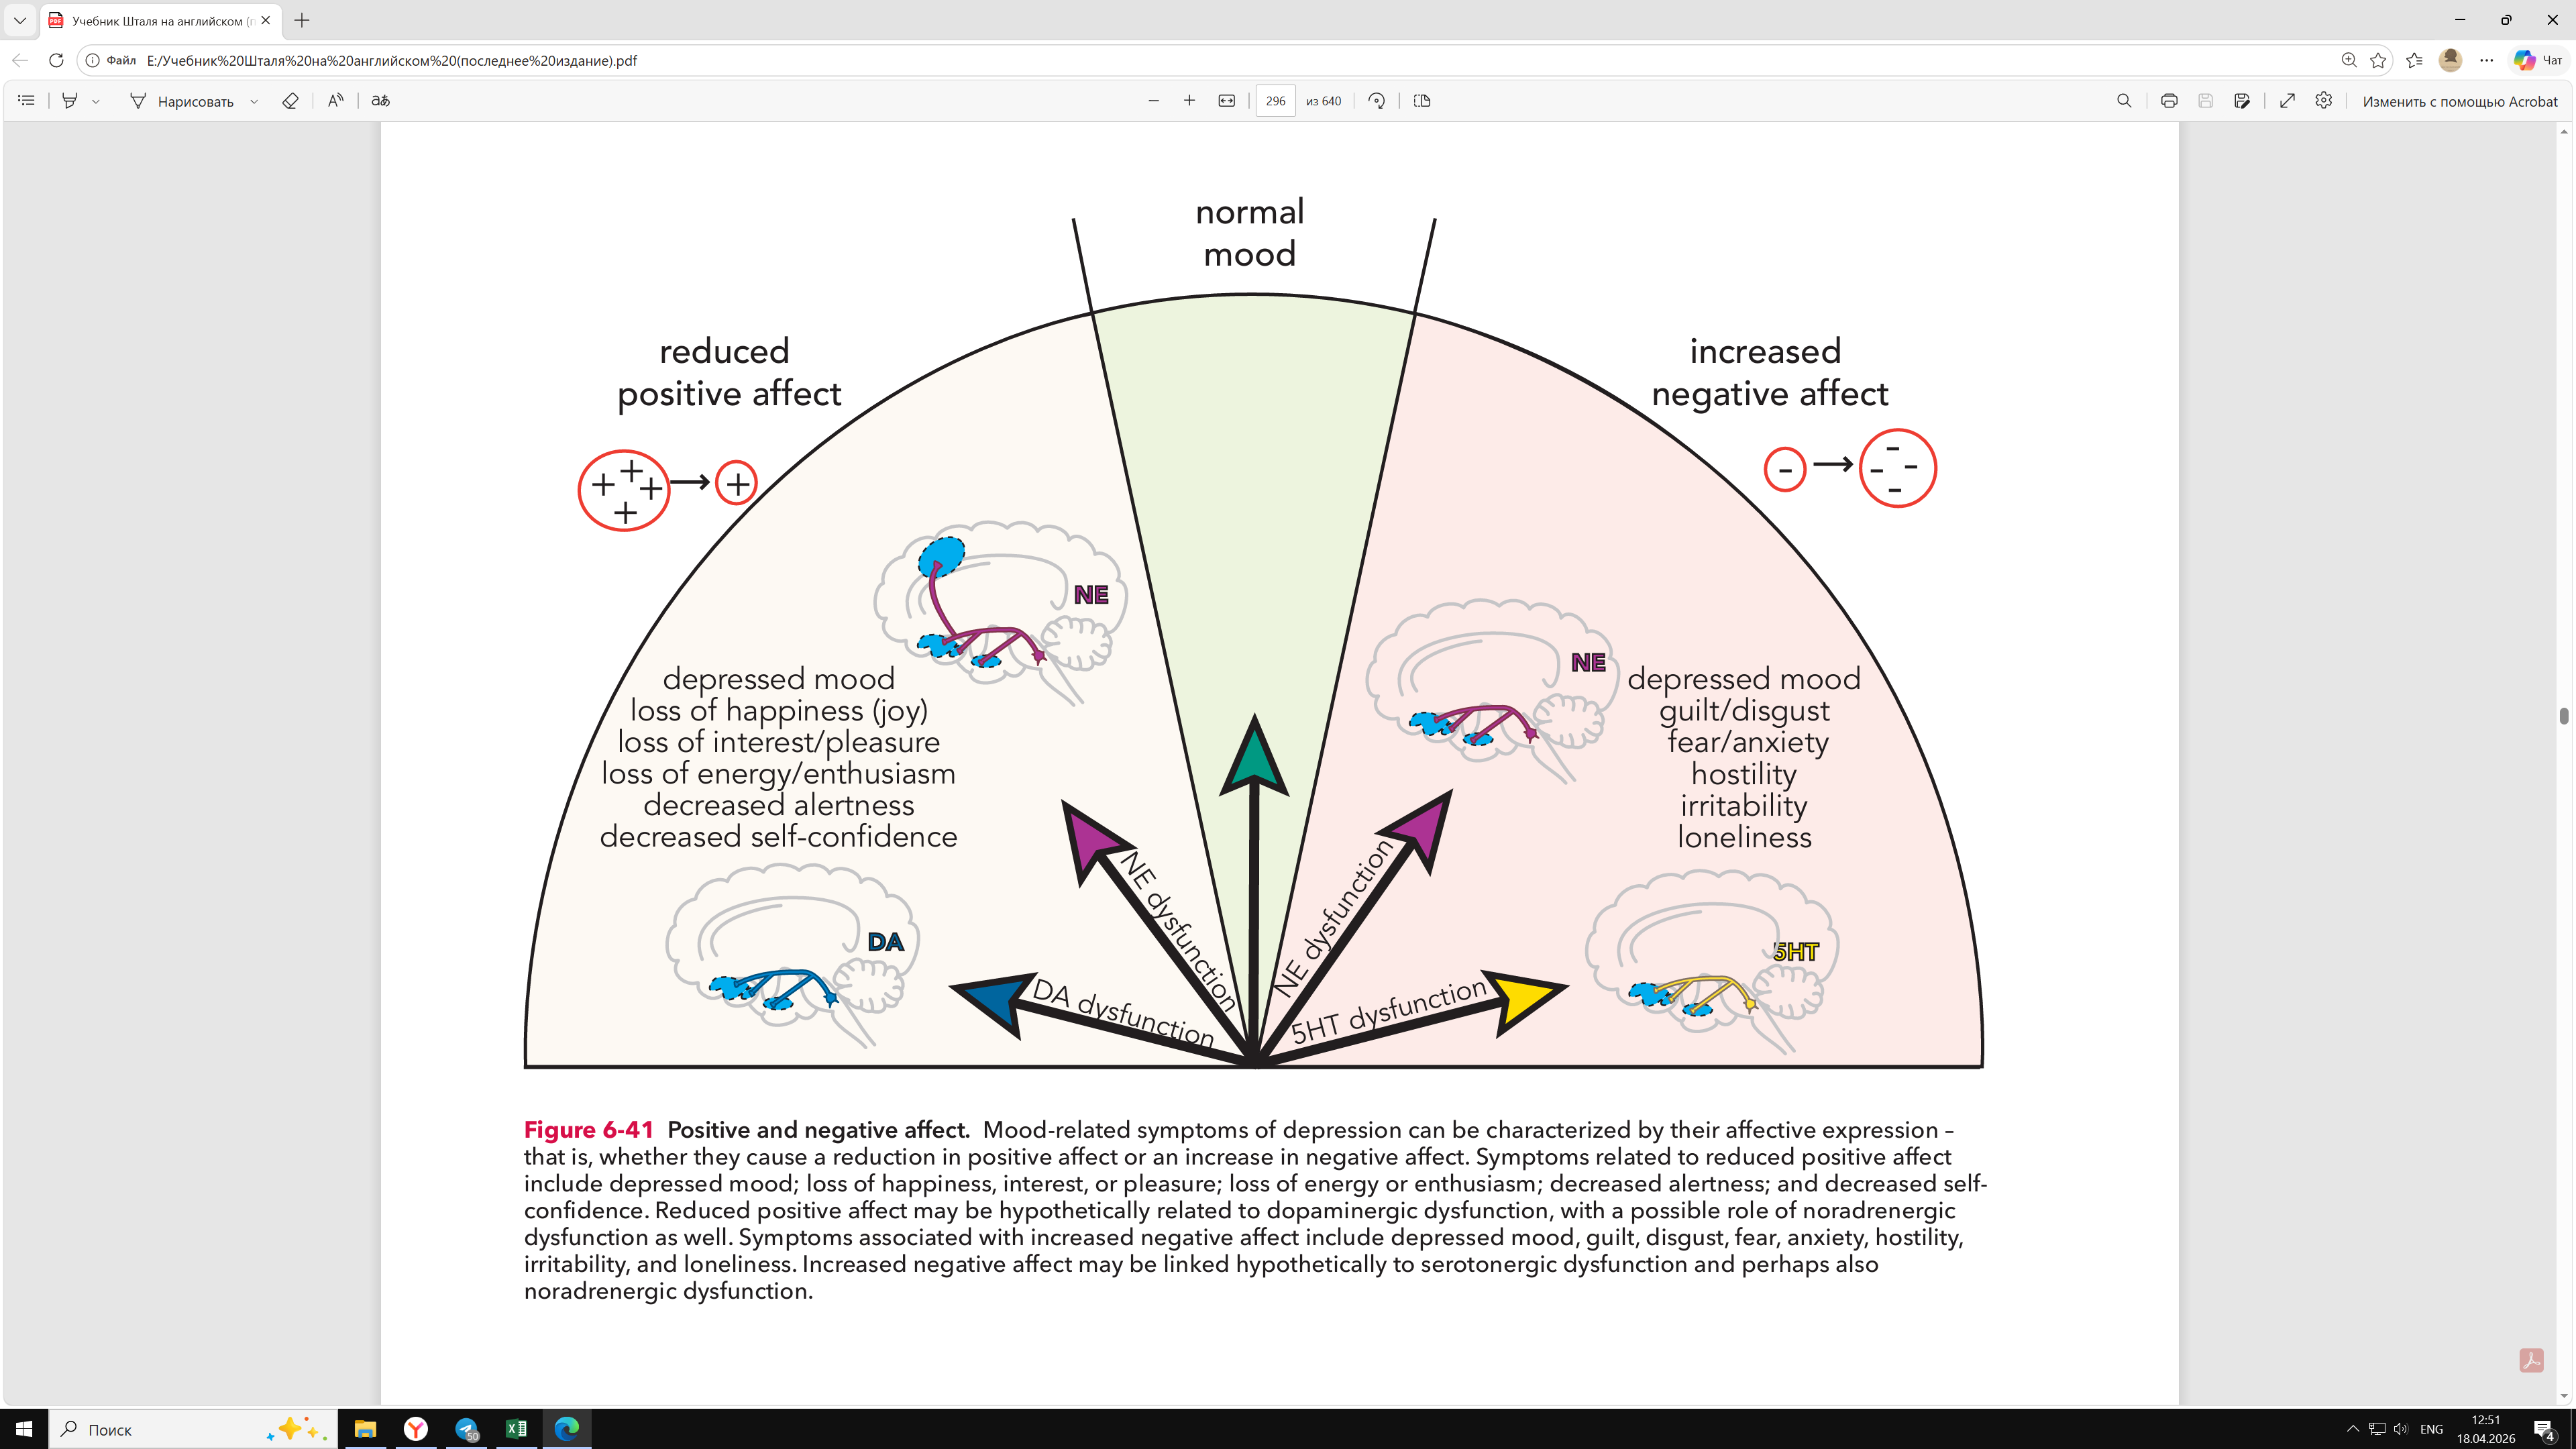Open PDF search magnifier in toolbar
The image size is (2576, 1449).
2124,101
